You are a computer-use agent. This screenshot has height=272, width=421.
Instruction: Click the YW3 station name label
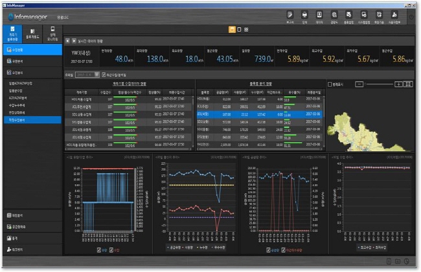point(81,53)
